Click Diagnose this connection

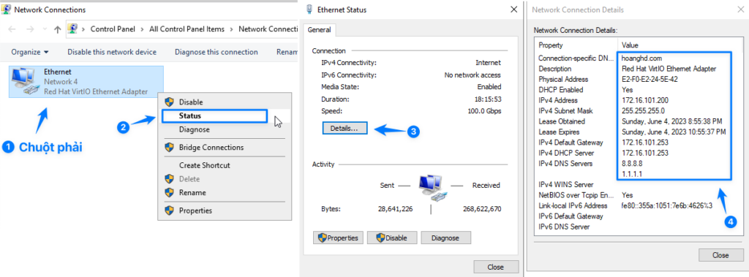pos(217,52)
